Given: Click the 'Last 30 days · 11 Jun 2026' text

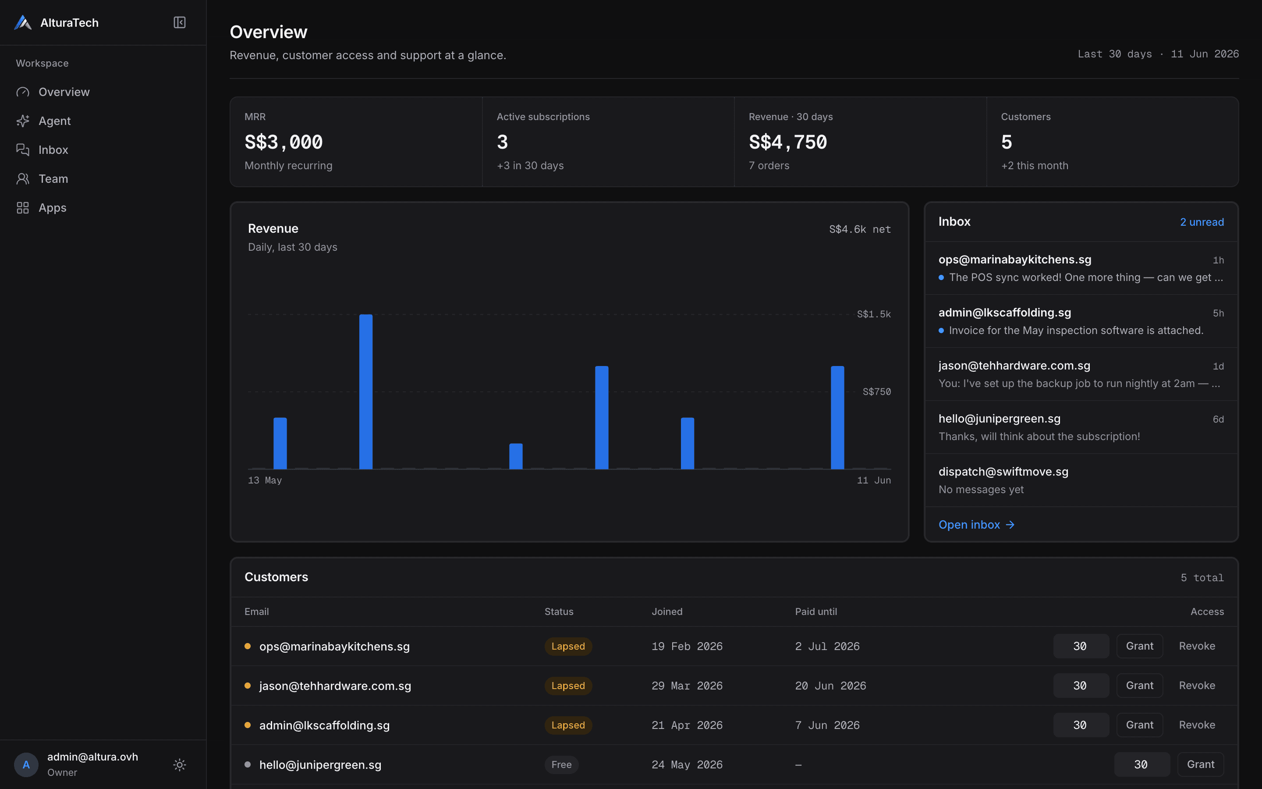Looking at the screenshot, I should (1158, 54).
